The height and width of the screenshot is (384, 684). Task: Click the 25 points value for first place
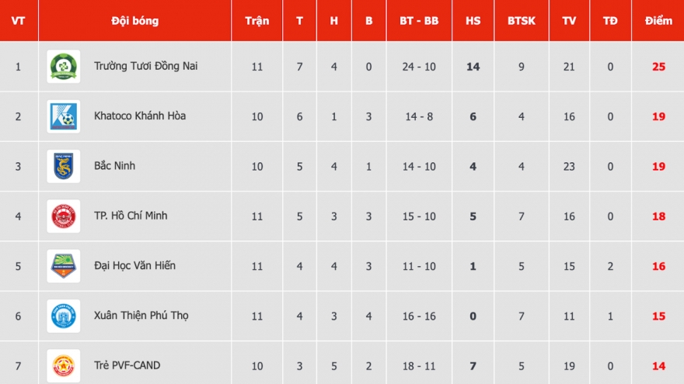tap(658, 67)
